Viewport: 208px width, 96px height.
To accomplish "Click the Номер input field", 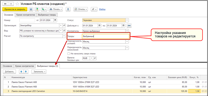I will [27, 20].
